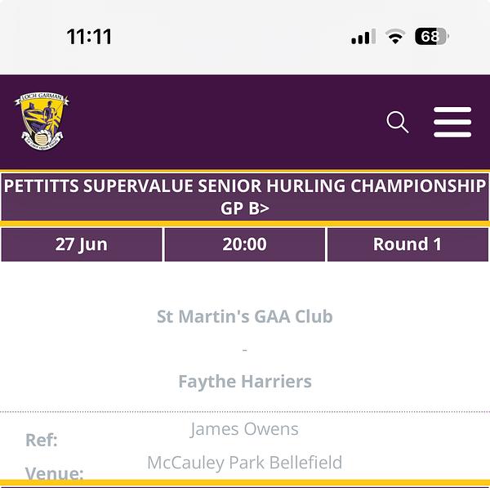Image resolution: width=490 pixels, height=488 pixels.
Task: Tap the Loch Garman Wexford crest logo
Action: pos(42,121)
